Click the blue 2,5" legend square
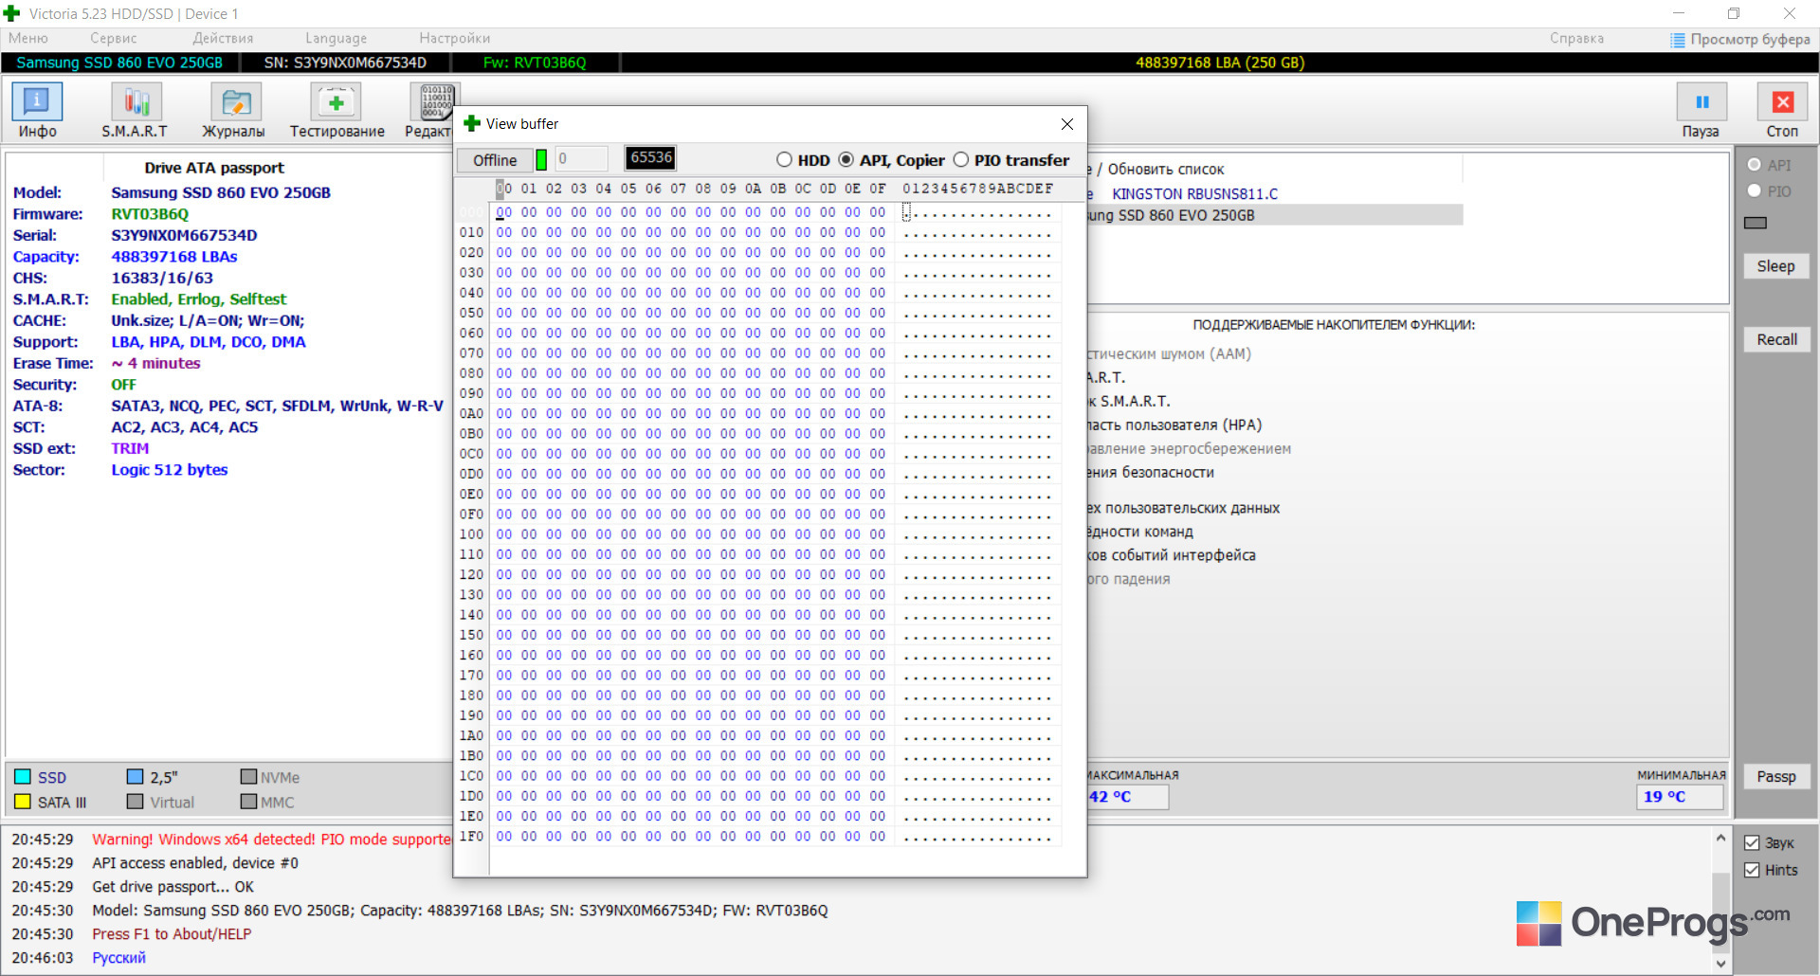Screen dimensions: 1820x976 (135, 777)
